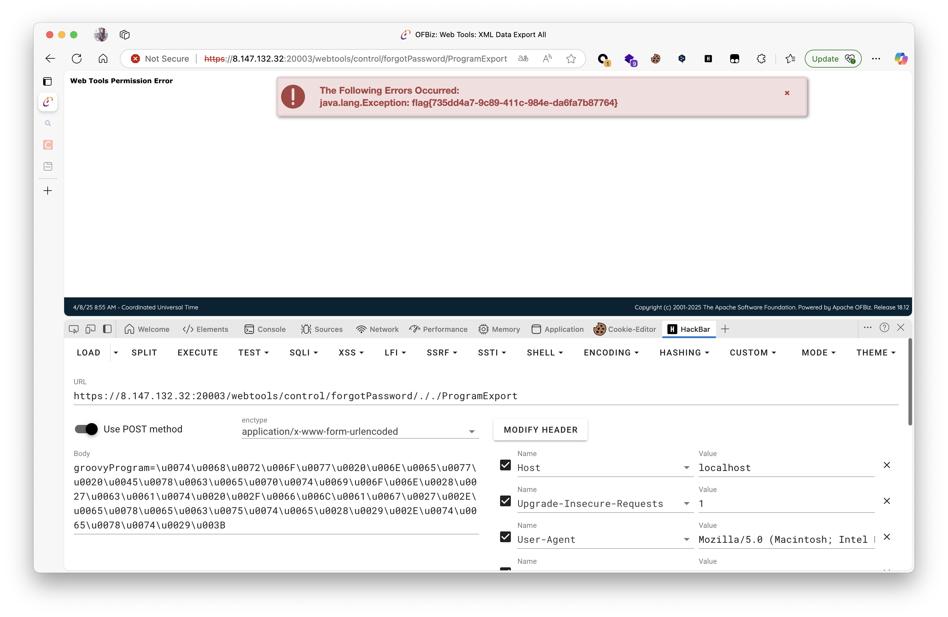Click the LOAD button
The width and height of the screenshot is (948, 617).
88,352
